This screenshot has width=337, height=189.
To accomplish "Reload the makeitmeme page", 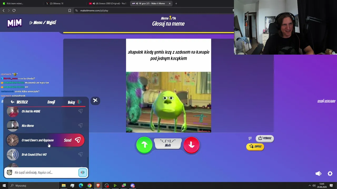I will 14,10.
